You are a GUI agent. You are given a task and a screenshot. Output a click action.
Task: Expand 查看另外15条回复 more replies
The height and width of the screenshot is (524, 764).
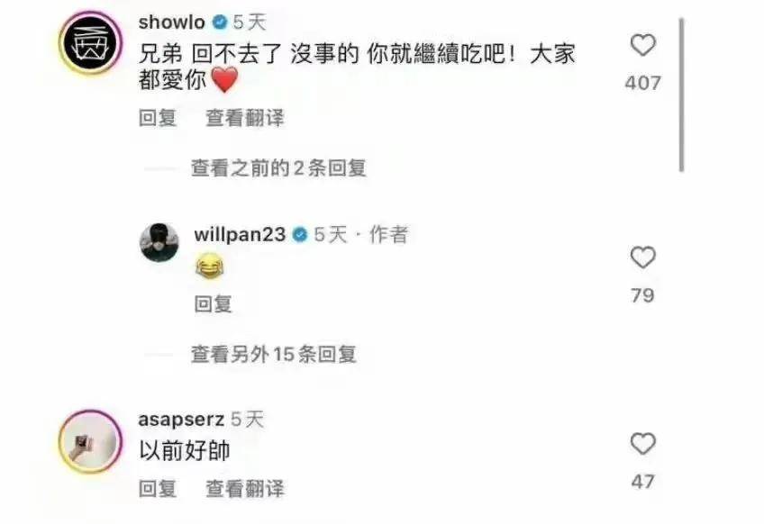[x=273, y=354]
